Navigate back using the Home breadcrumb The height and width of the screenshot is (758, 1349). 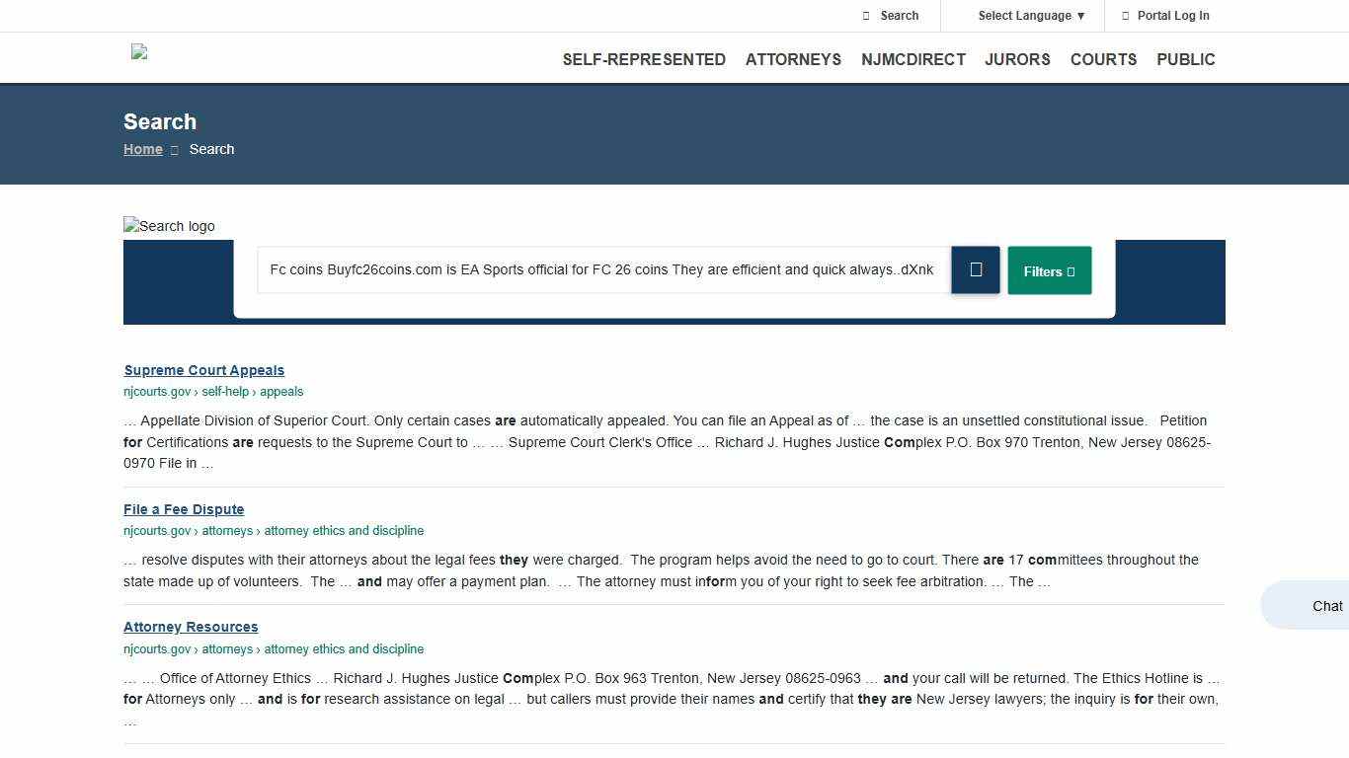point(143,149)
